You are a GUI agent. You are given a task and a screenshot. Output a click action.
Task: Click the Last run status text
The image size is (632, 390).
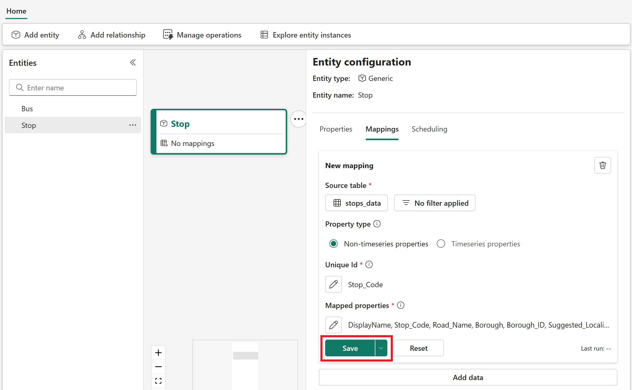[x=596, y=348]
